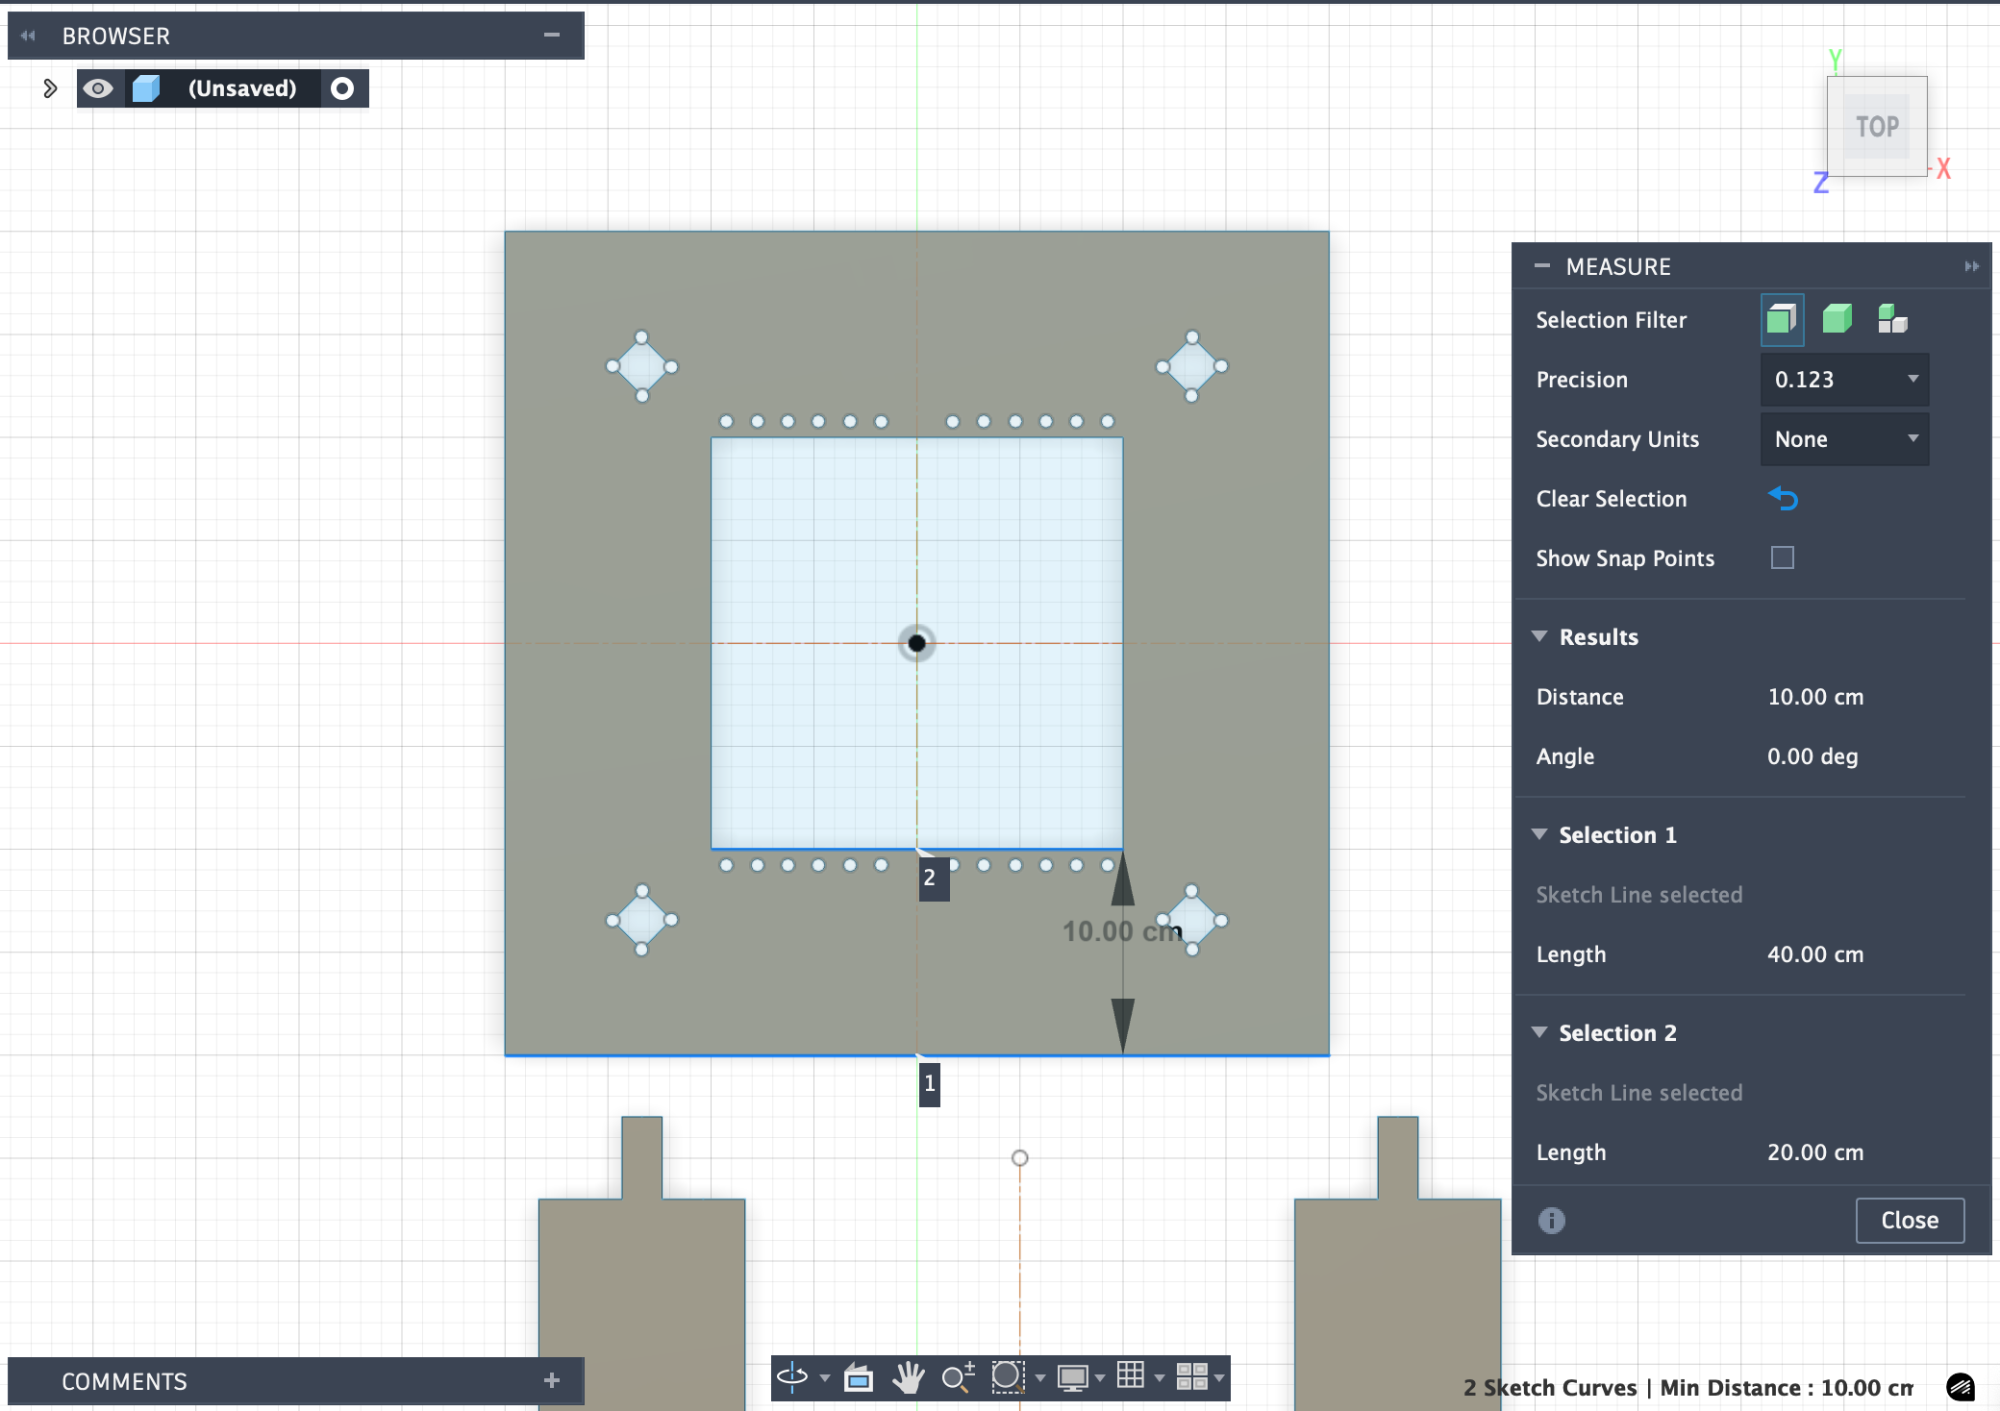Add a comment with the plus button
Screen dimensions: 2000x1411
[552, 1380]
